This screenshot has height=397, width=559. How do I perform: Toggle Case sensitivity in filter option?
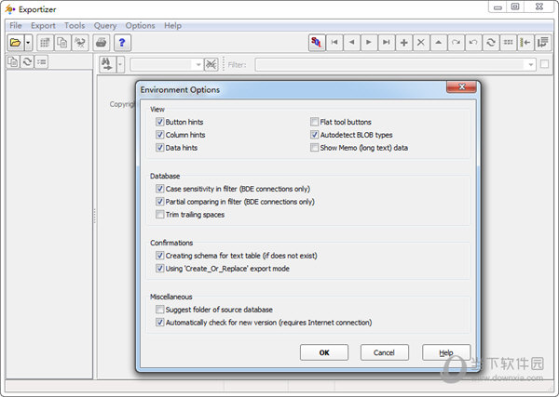(x=159, y=189)
